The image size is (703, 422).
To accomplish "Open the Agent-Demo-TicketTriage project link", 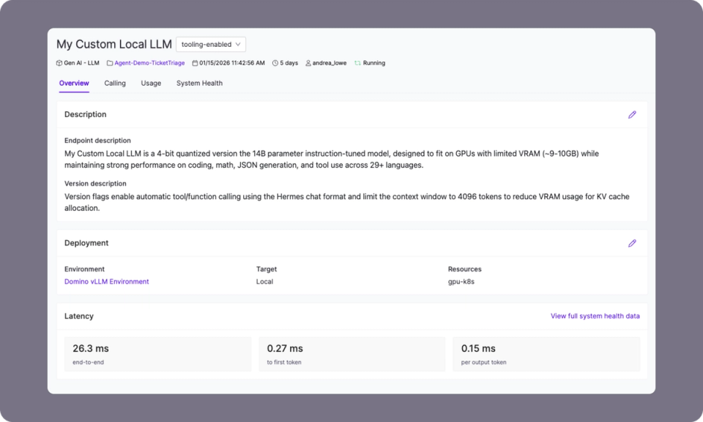I will pos(149,63).
